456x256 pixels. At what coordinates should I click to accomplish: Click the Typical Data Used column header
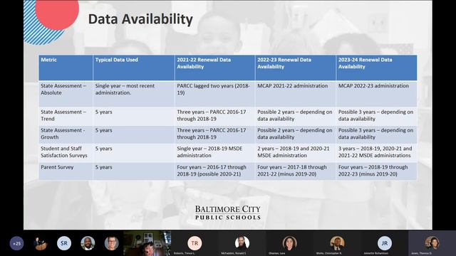coord(134,68)
